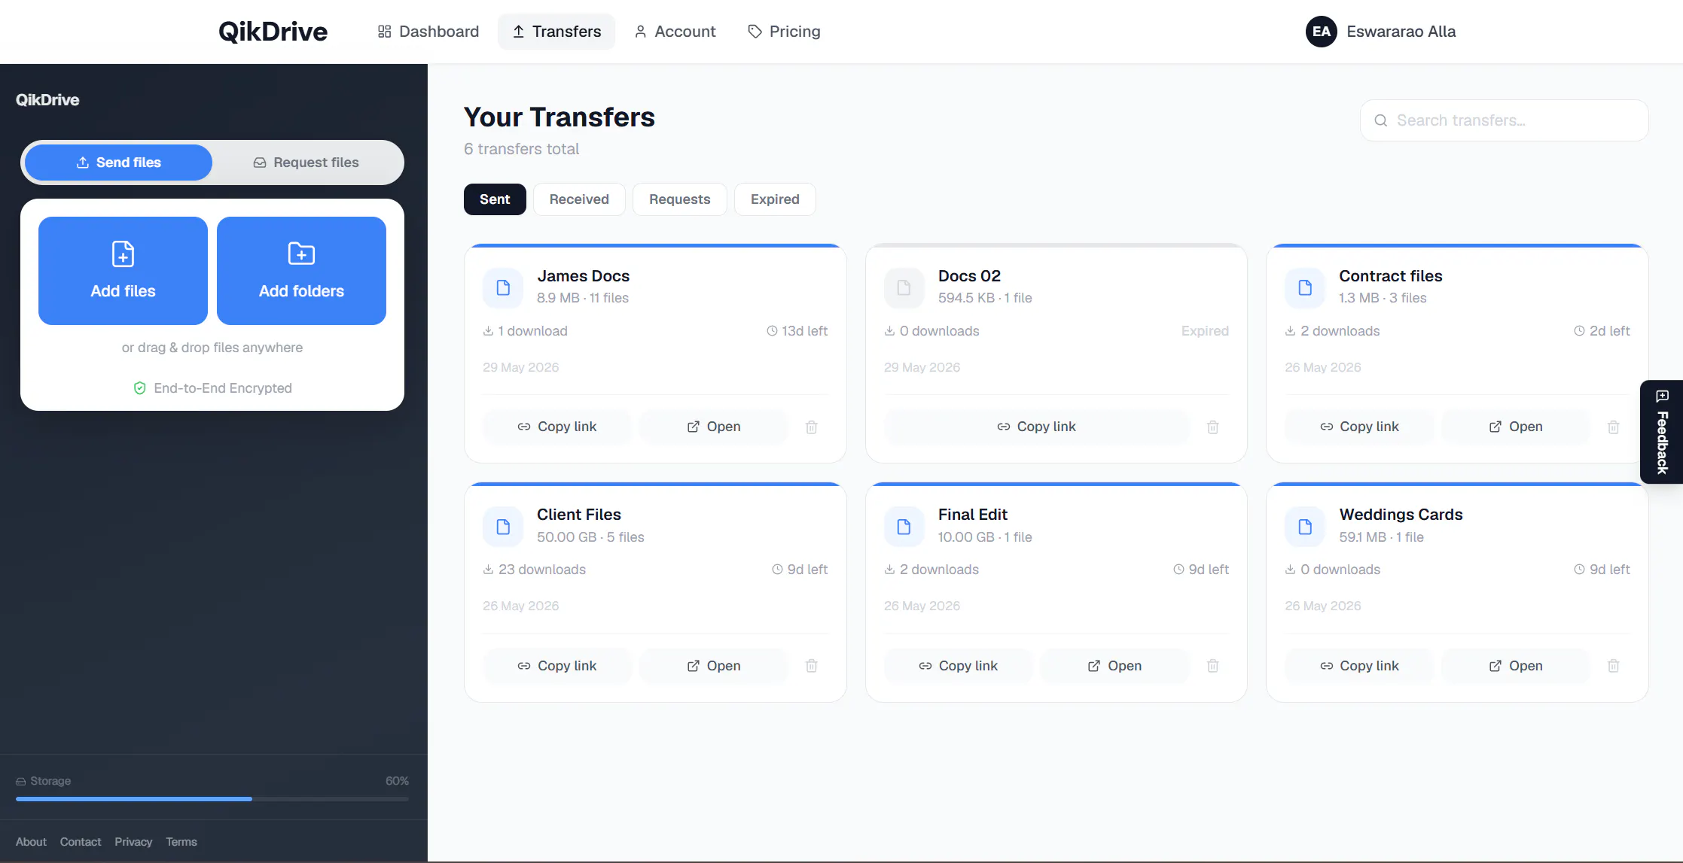
Task: Show the Sent transfers tab
Action: (x=495, y=199)
